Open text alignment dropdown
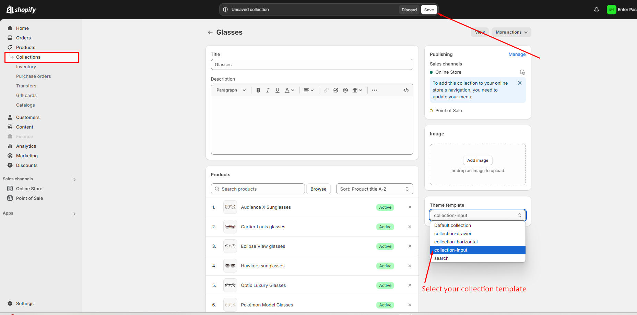Screen dimensions: 637x315 [309, 90]
